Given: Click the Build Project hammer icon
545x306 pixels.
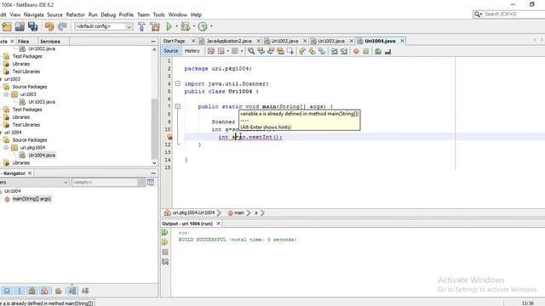Looking at the screenshot, I should click(x=141, y=26).
